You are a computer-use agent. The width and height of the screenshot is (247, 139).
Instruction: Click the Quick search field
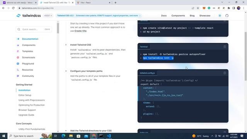pyautogui.click(x=34, y=29)
